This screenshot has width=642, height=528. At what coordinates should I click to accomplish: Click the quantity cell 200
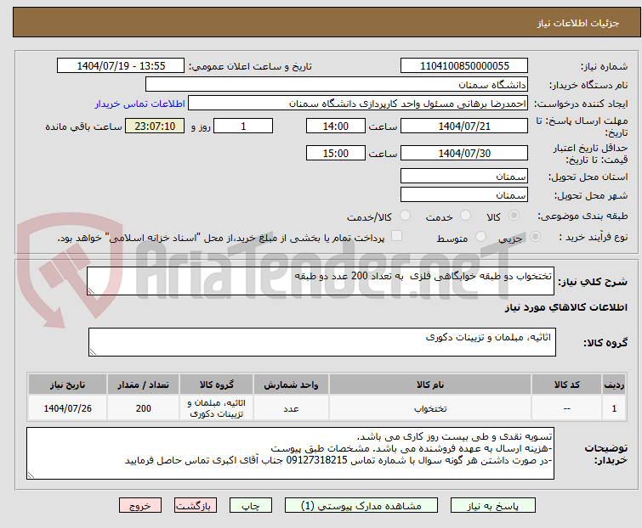(x=144, y=408)
